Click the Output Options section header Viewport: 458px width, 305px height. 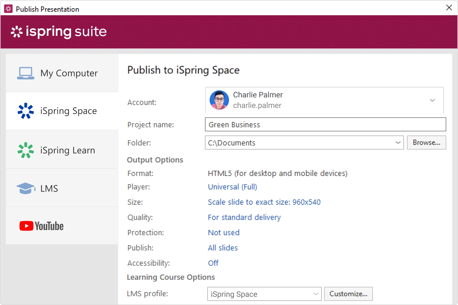pyautogui.click(x=155, y=160)
